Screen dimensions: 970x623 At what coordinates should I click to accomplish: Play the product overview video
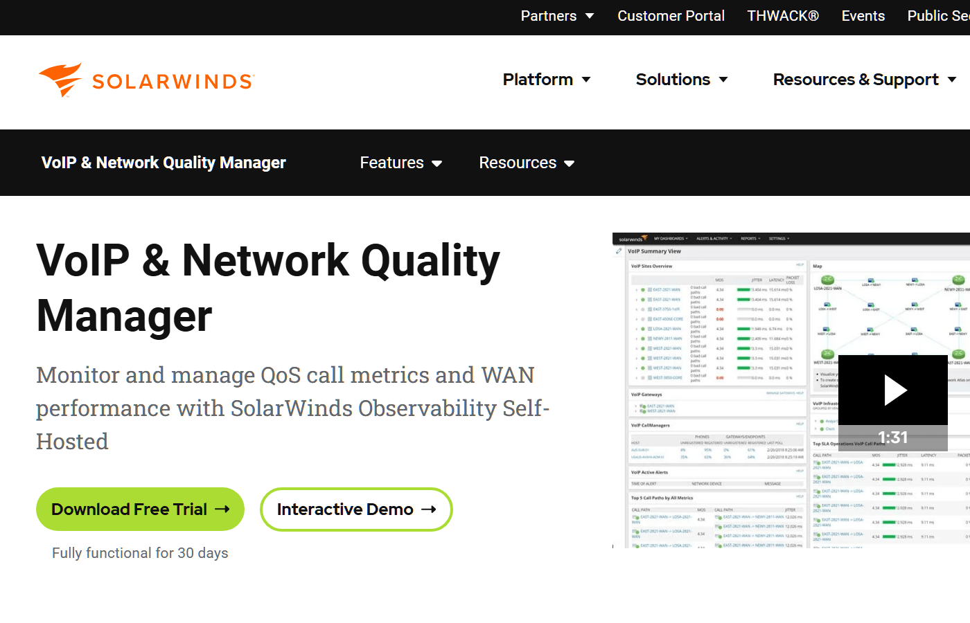point(893,390)
